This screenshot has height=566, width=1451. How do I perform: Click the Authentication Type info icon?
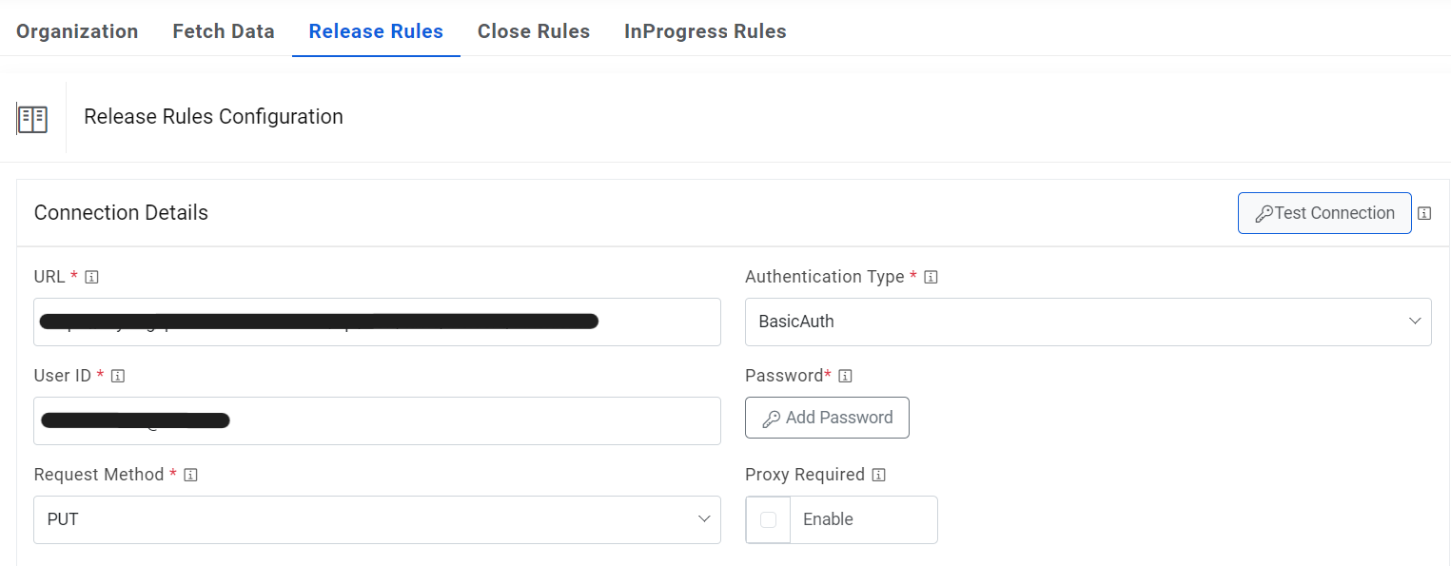pos(931,277)
